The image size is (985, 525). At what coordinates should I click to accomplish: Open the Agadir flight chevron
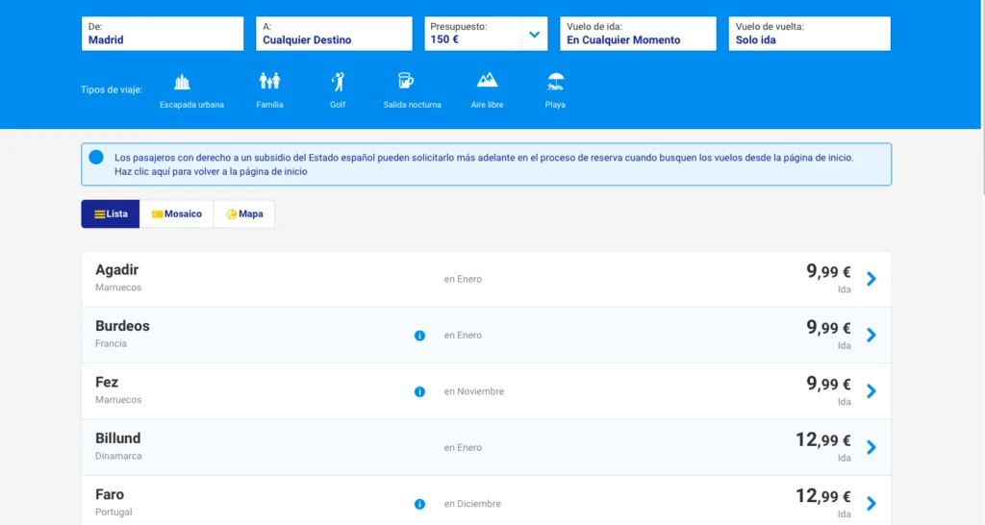[871, 279]
